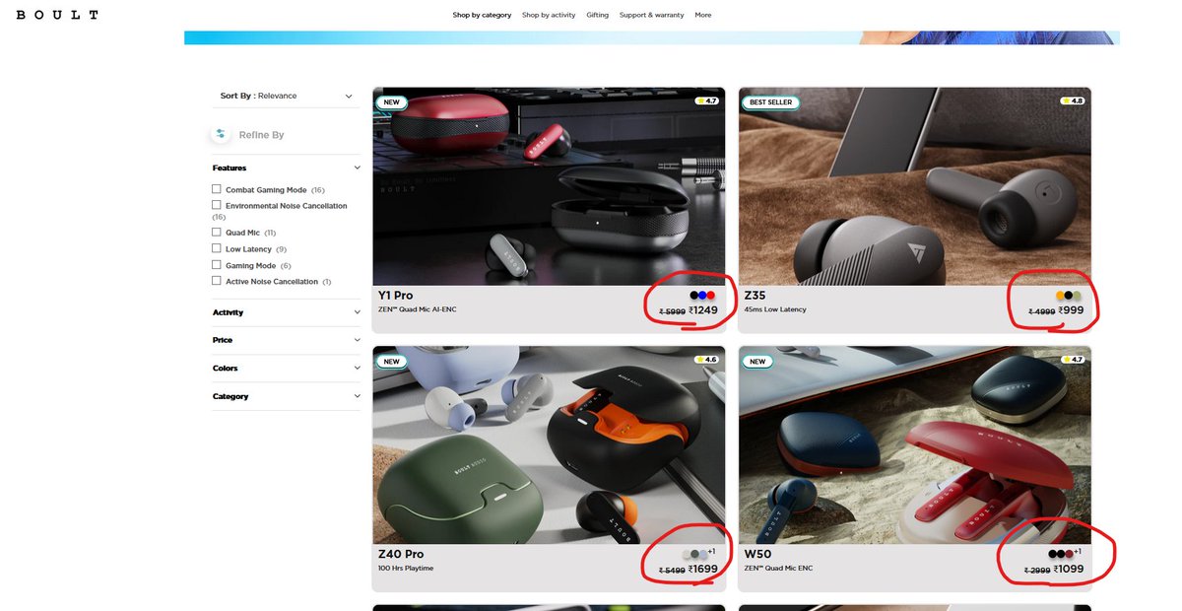
Task: Click the ₹1099 price of W50
Action: 1069,569
